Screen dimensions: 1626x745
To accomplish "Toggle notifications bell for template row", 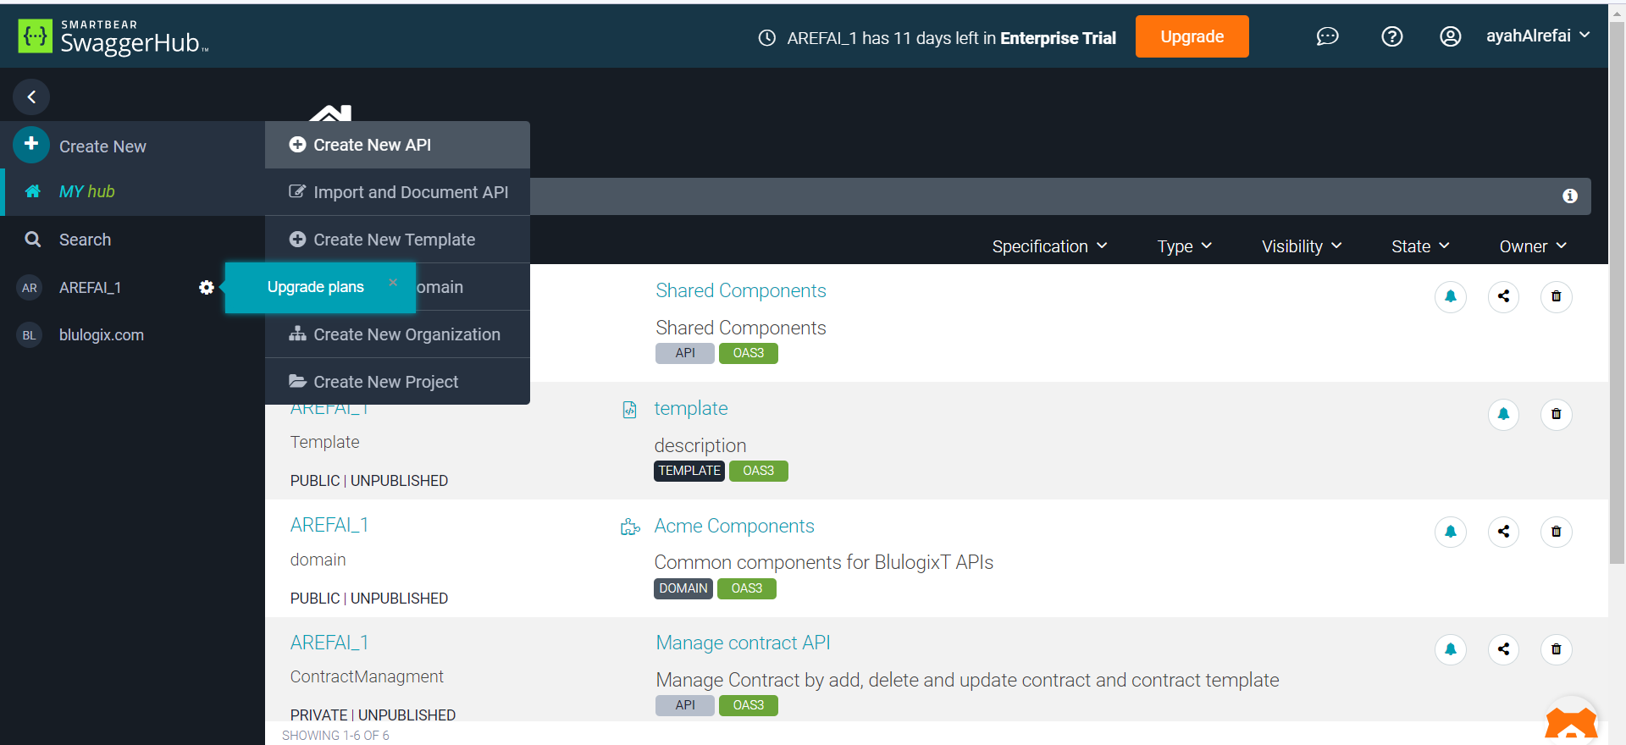I will (x=1503, y=414).
